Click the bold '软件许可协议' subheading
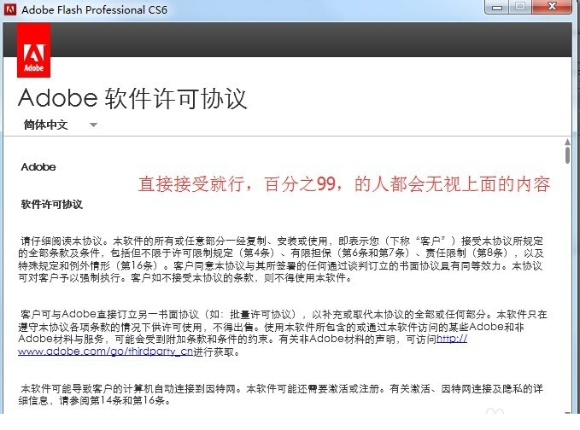Screen dimensions: 580x430 52,204
